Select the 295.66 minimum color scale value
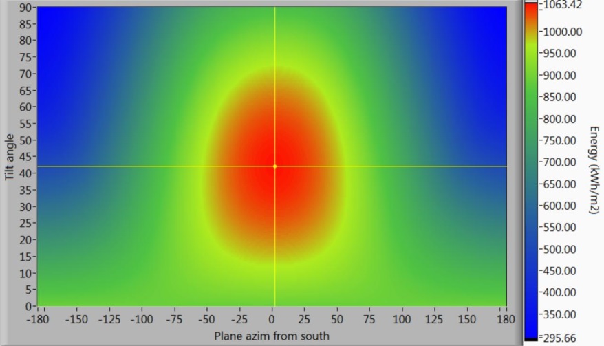 (x=560, y=338)
